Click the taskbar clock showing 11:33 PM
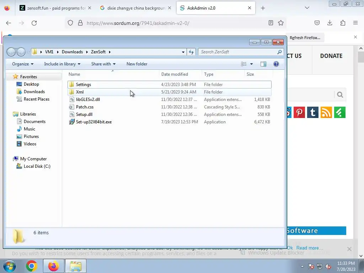Image resolution: width=364 pixels, height=273 pixels. (x=346, y=266)
